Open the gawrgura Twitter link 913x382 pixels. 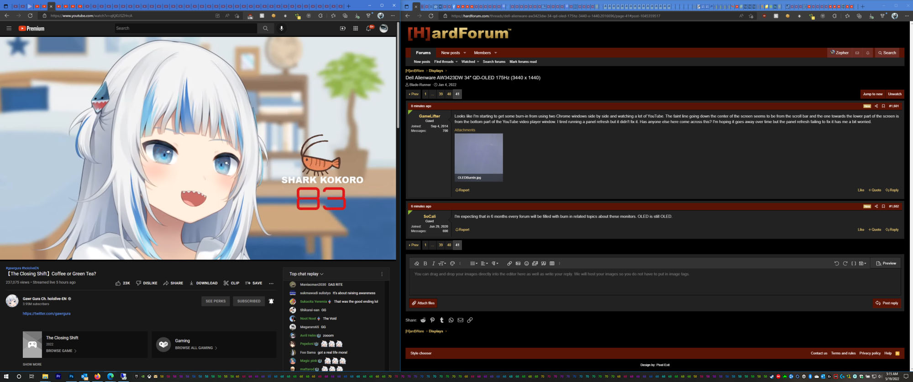(47, 314)
